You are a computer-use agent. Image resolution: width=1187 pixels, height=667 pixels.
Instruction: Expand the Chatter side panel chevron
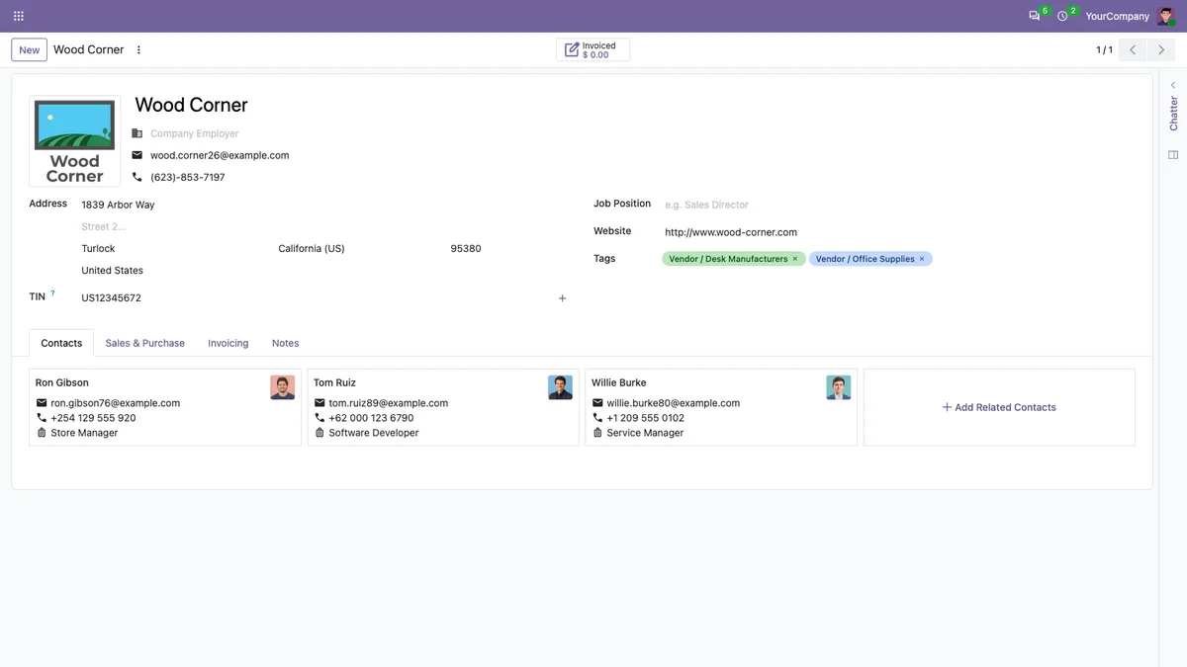(1173, 85)
